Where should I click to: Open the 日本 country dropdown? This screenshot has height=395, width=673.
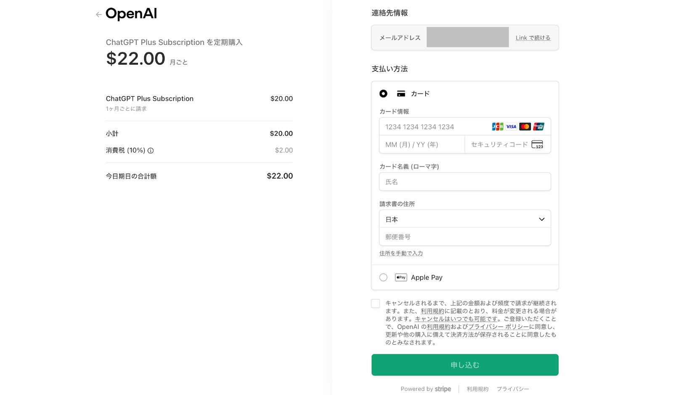(x=465, y=219)
